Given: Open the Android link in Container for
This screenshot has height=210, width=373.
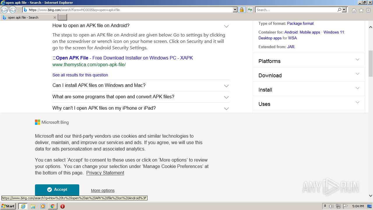Looking at the screenshot, I should [291, 32].
